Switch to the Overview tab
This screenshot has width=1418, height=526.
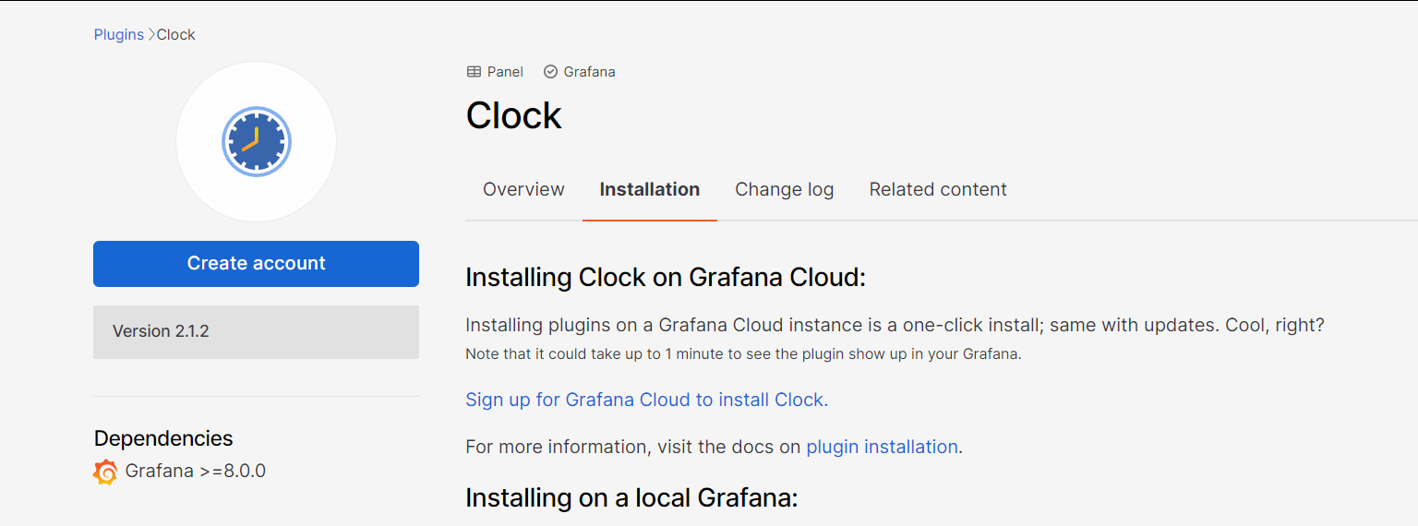(523, 189)
